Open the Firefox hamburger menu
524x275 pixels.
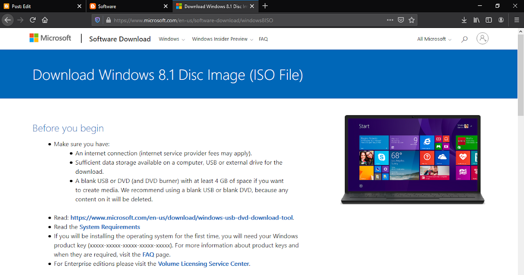tap(517, 20)
